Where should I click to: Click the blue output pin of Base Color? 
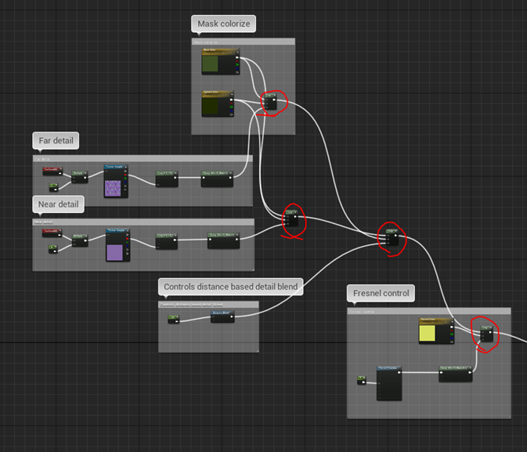tap(237, 68)
